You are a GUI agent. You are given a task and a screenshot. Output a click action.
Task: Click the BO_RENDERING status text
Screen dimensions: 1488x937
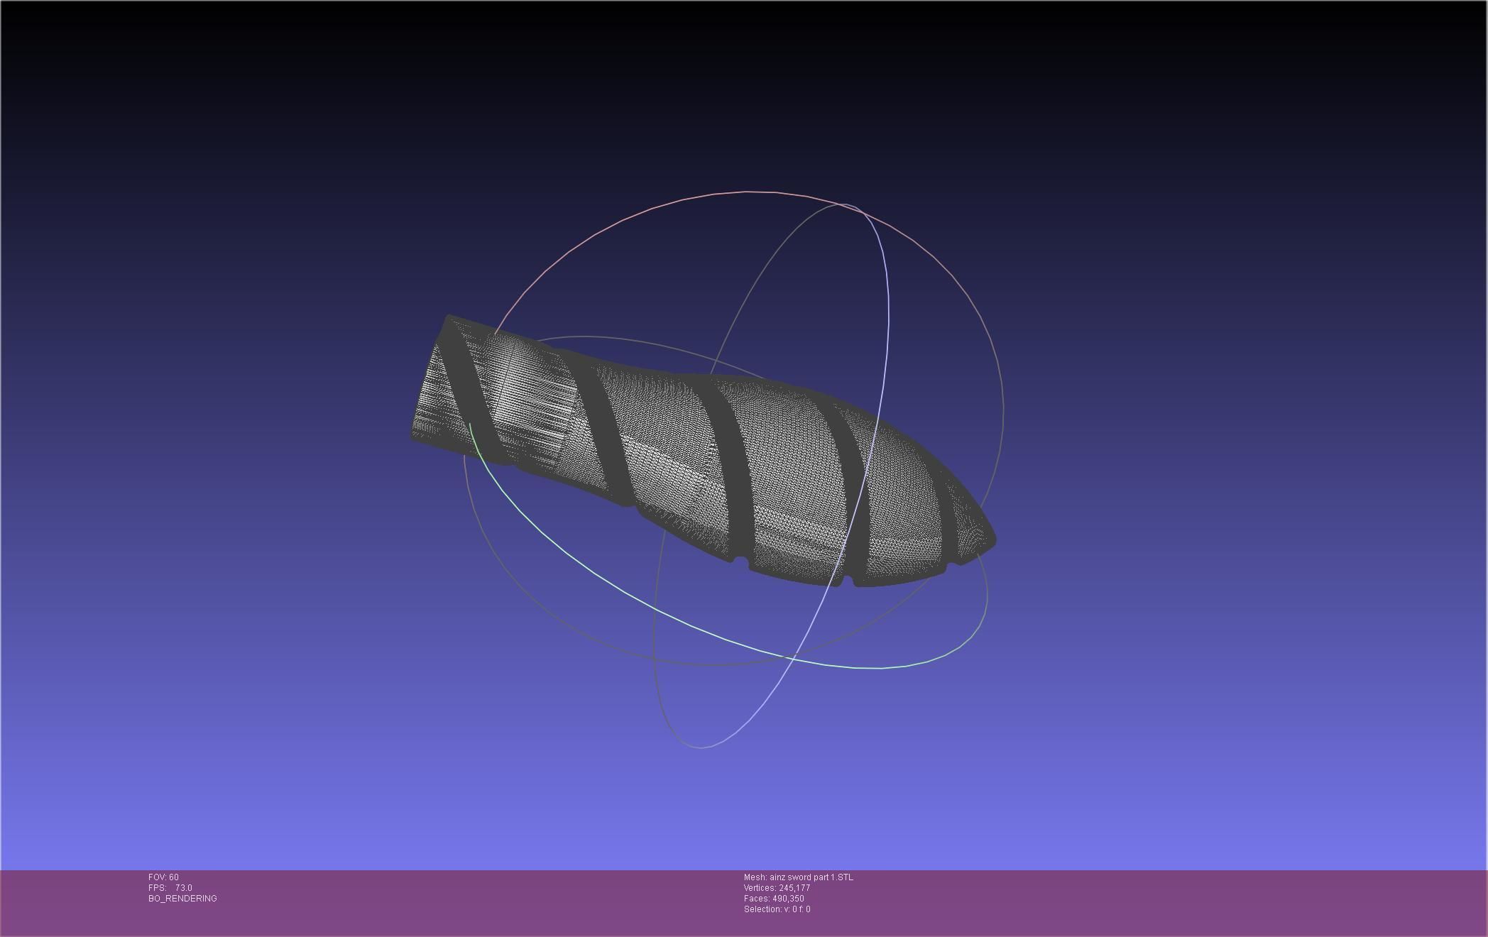[182, 899]
